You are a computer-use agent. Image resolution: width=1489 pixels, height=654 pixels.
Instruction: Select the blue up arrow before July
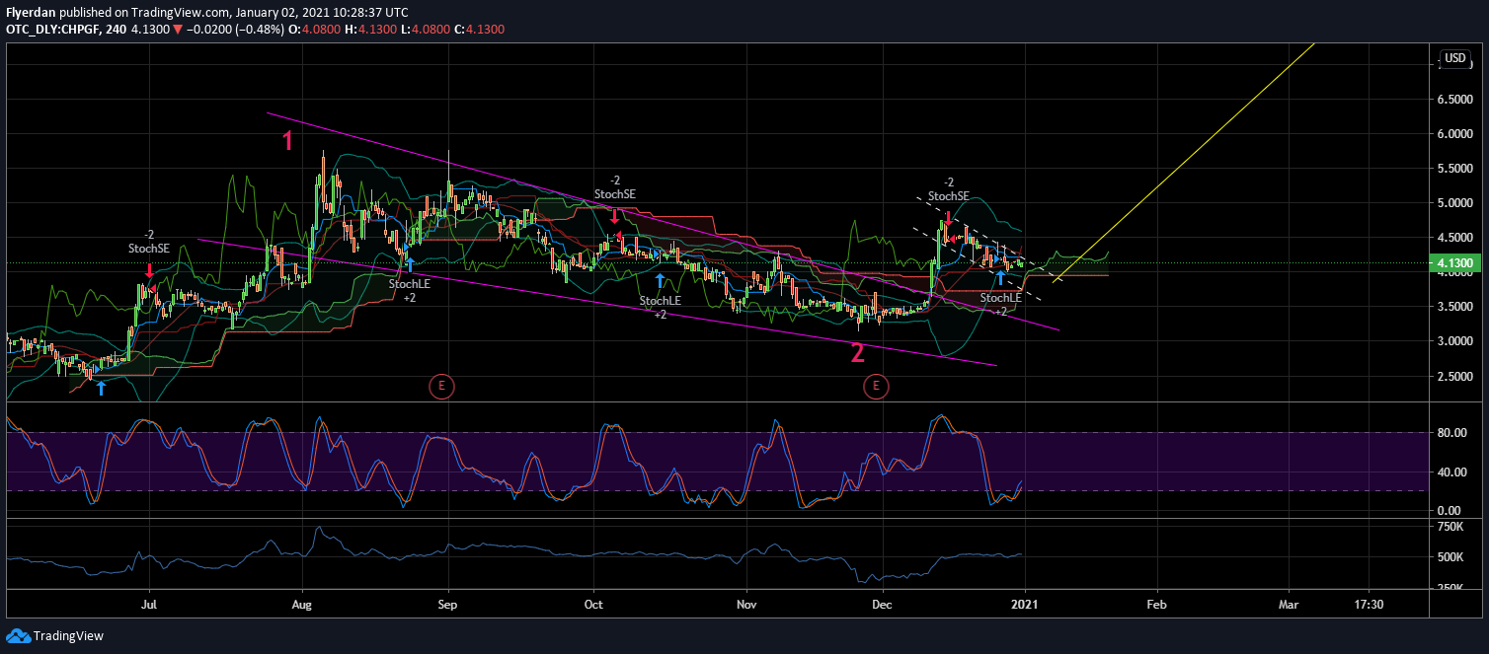100,388
